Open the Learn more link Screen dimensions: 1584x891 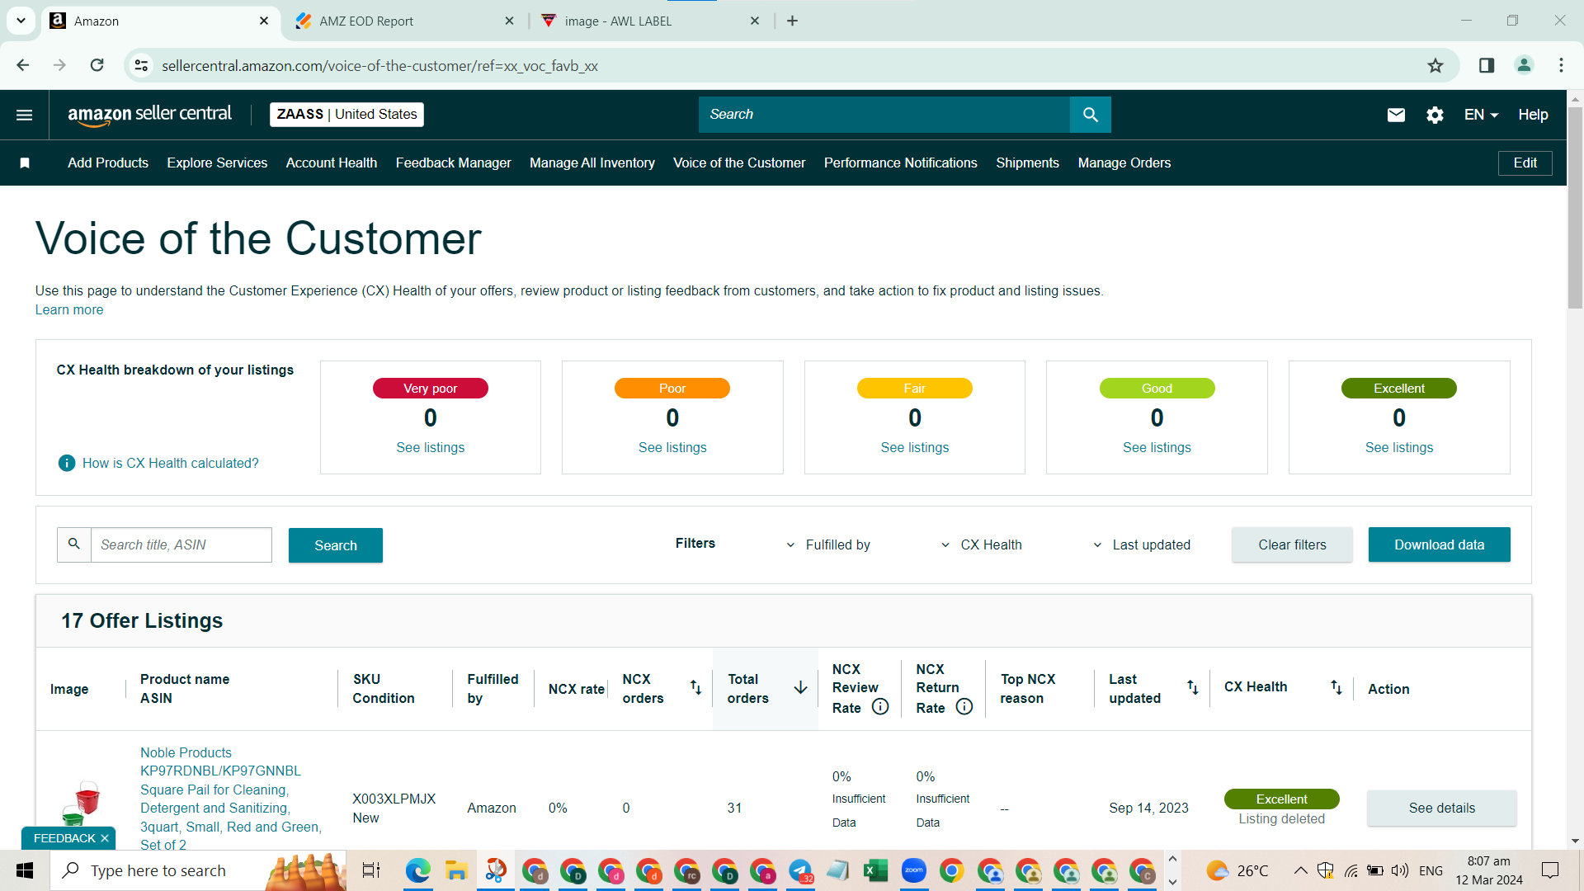(69, 310)
